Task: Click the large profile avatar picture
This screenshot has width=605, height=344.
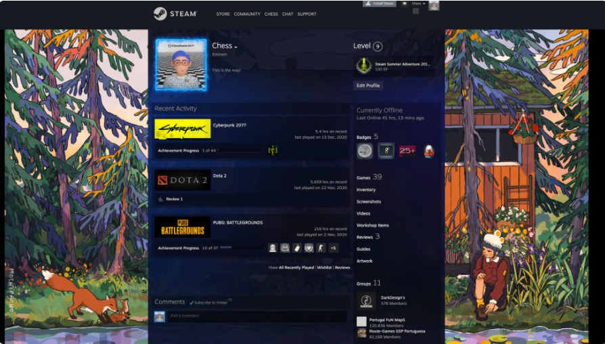Action: tap(181, 65)
